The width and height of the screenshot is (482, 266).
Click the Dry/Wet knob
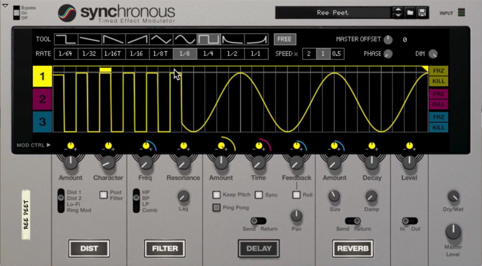point(453,197)
